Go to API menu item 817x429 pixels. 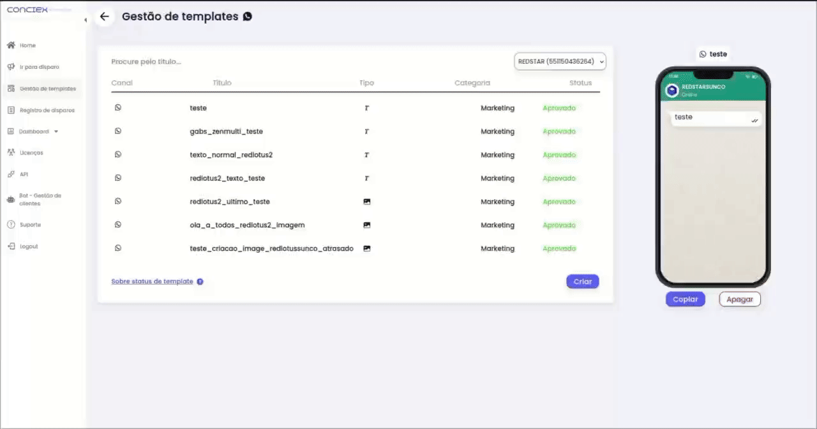pos(24,174)
